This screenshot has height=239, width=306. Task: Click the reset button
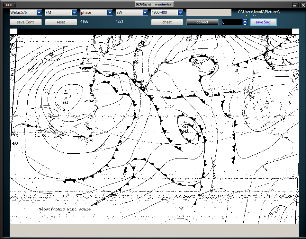coord(61,22)
